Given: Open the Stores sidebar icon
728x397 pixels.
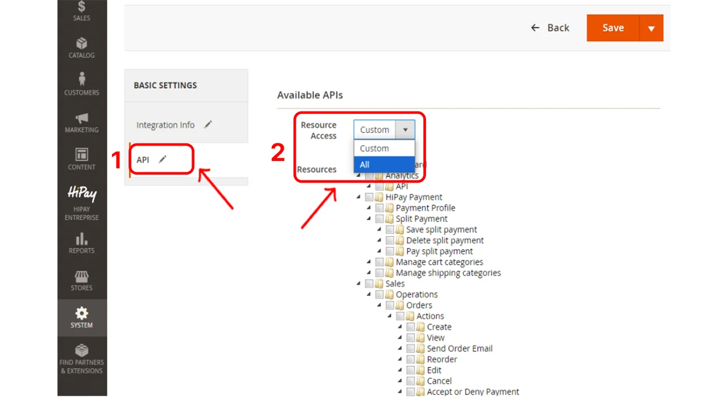Looking at the screenshot, I should coord(81,280).
